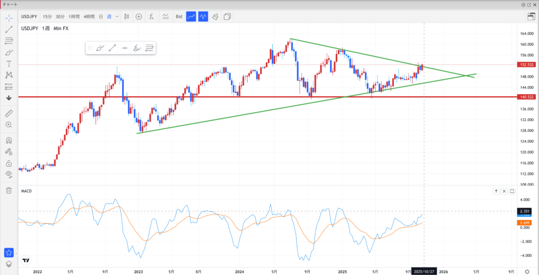Select the ruler measure tool
539x275 pixels.
coord(9,113)
